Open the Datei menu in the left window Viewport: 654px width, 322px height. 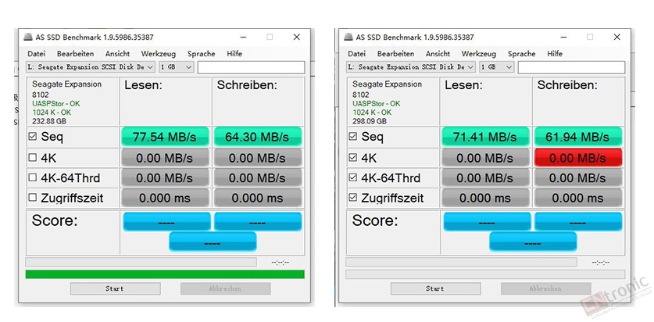coord(36,54)
